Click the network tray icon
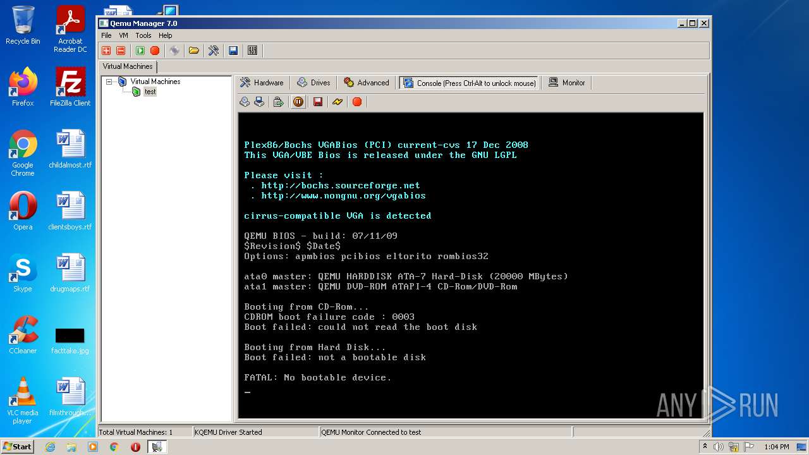Screen dimensions: 809x455 pyautogui.click(x=735, y=447)
